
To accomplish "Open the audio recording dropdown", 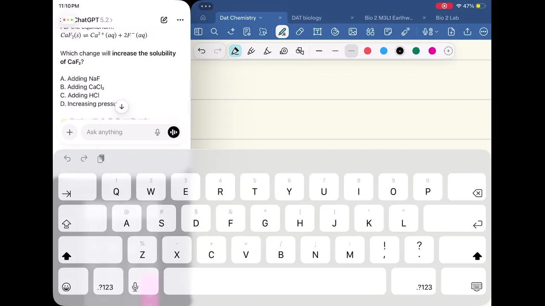I will pos(430,32).
